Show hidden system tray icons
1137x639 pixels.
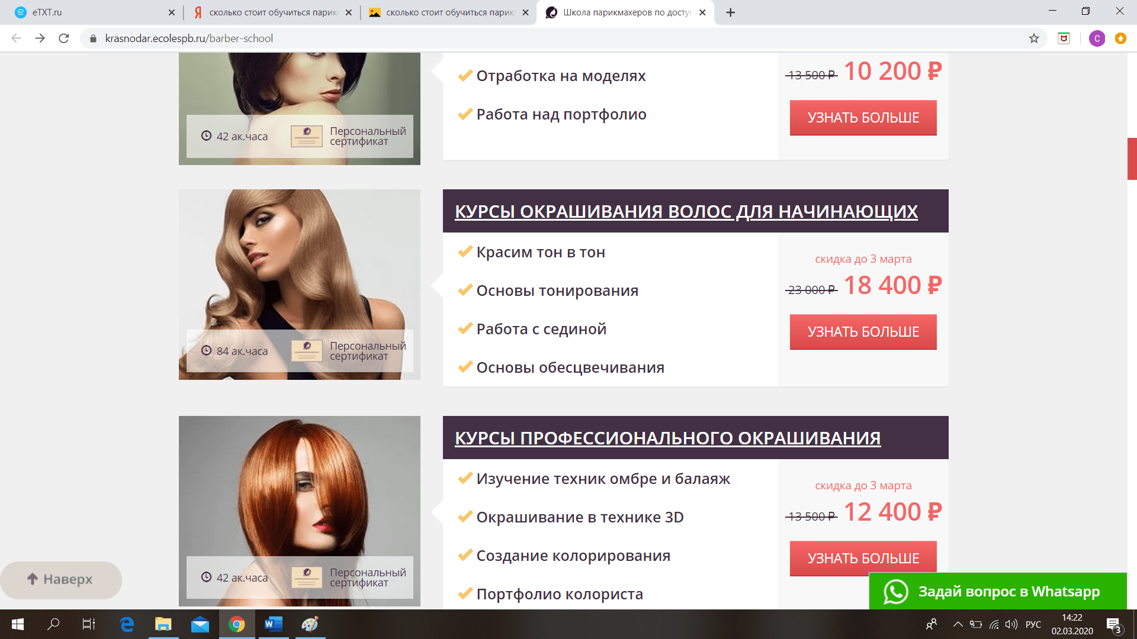958,624
